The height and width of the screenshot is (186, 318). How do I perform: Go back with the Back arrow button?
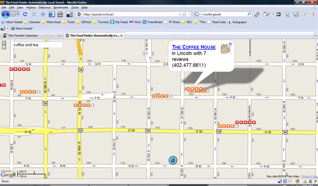(x=5, y=14)
